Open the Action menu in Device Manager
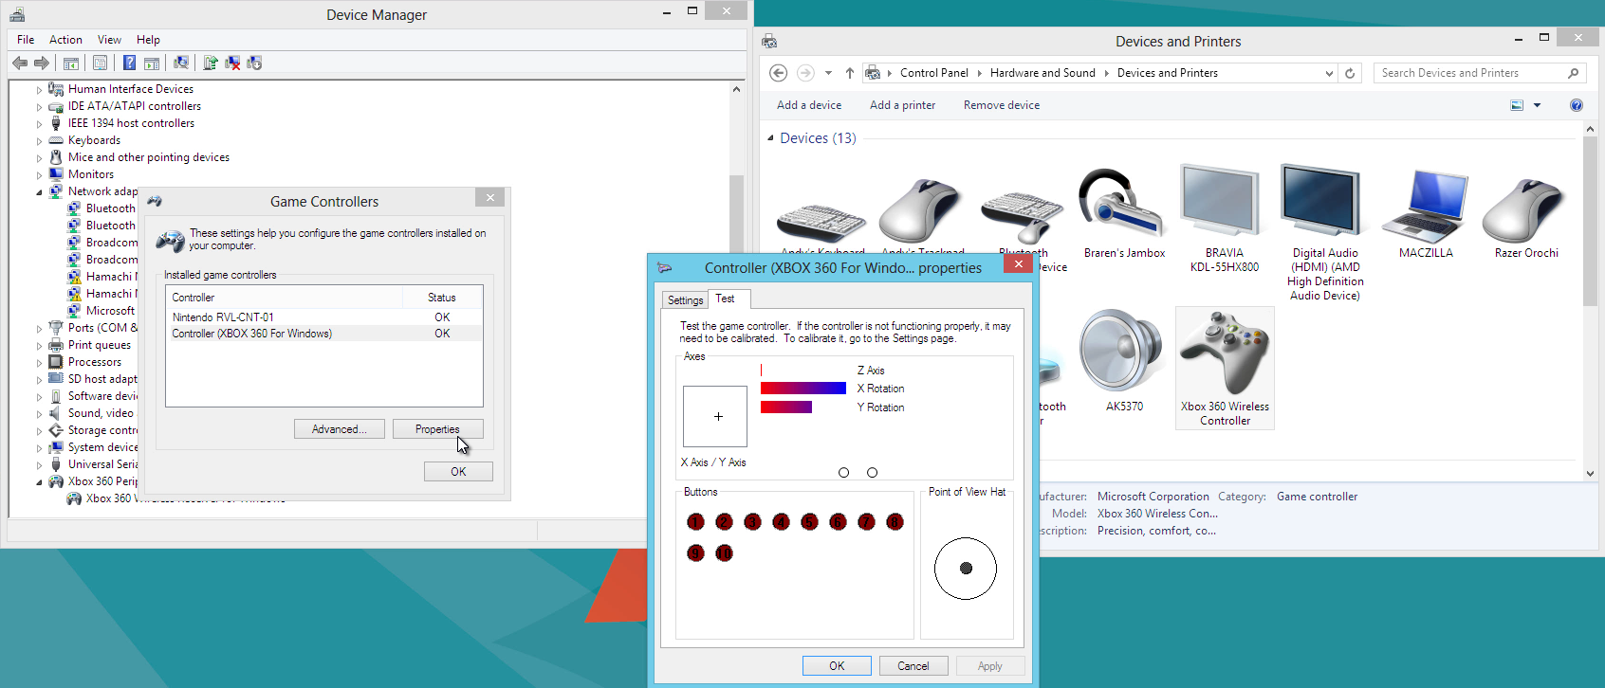 (65, 40)
